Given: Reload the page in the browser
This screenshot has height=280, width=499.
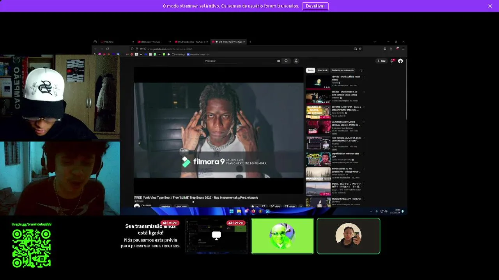Looking at the screenshot, I should point(108,49).
